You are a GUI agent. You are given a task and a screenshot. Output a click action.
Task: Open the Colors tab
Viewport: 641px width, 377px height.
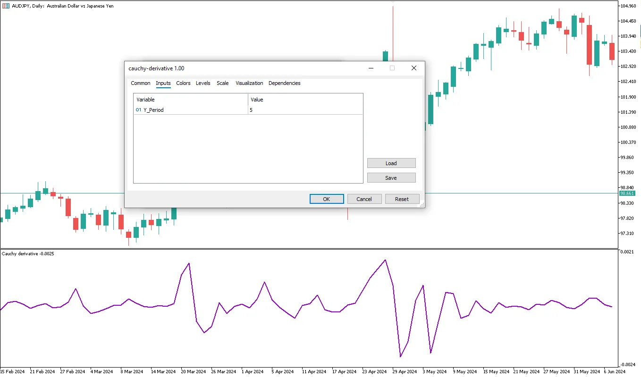point(183,83)
